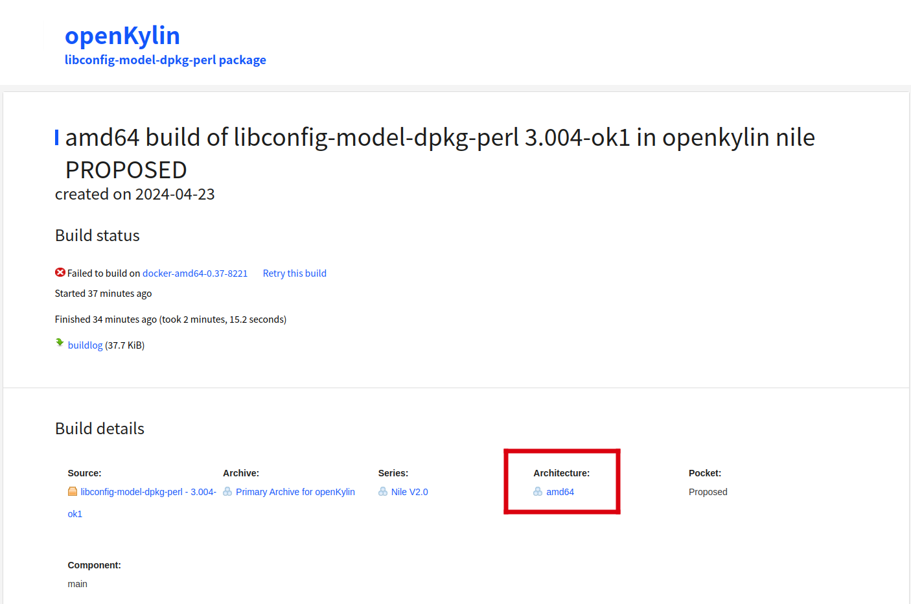Click the main component value
The height and width of the screenshot is (604, 911).
(77, 584)
